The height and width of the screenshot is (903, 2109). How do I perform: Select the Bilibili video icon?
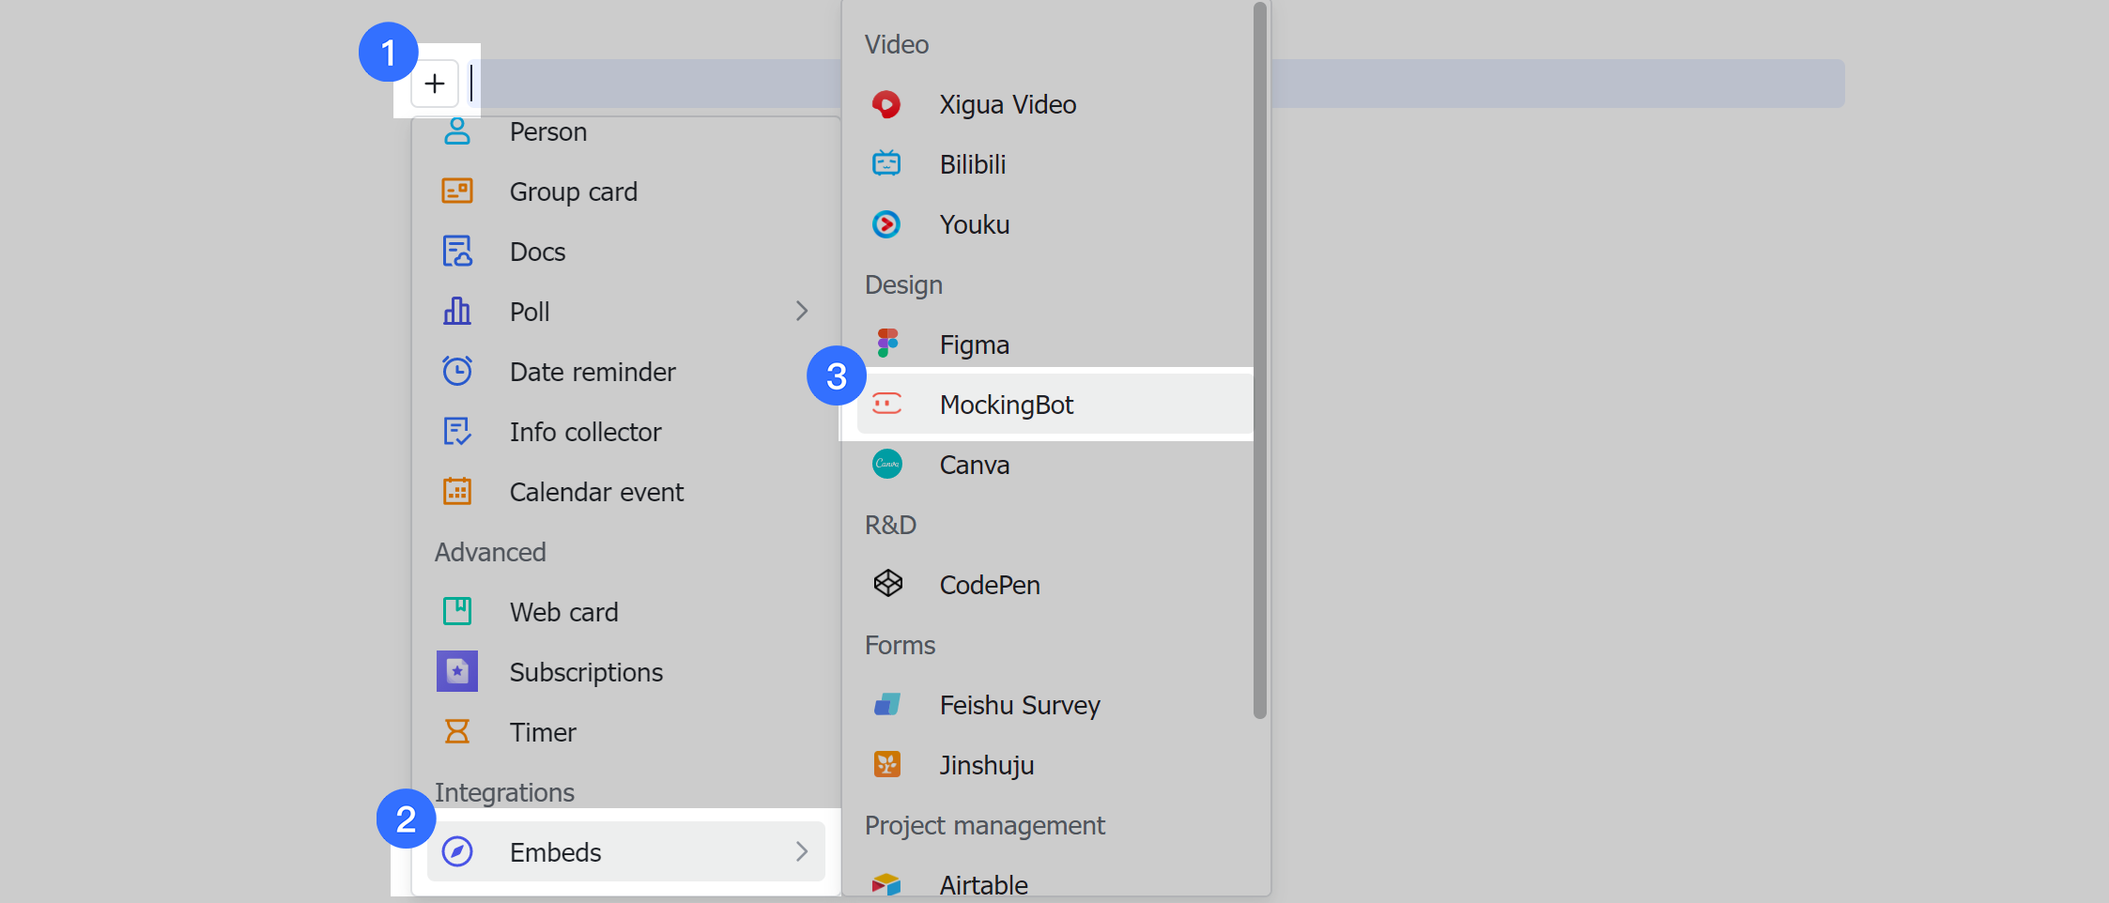(x=887, y=163)
